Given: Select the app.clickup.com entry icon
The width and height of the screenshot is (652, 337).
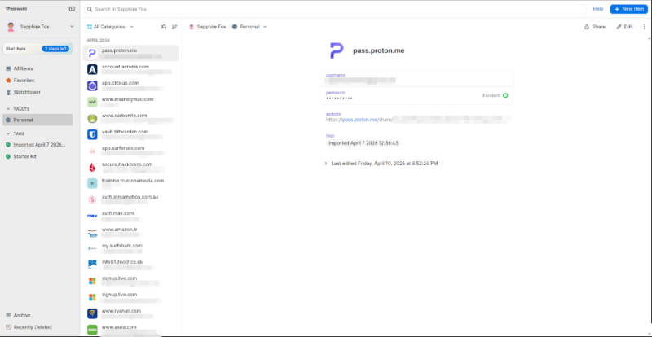Looking at the screenshot, I should (92, 85).
